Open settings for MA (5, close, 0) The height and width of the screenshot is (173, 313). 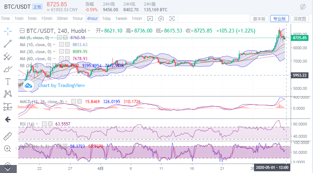[59, 37]
